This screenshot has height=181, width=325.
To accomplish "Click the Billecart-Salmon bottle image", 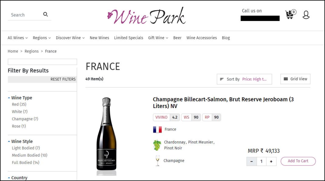I will [x=106, y=135].
